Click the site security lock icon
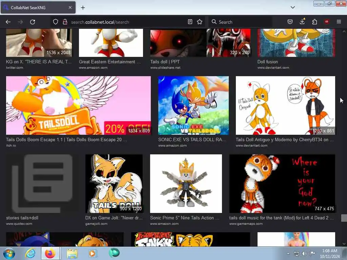Viewport: 347px width, 260px height. pyautogui.click(x=65, y=22)
